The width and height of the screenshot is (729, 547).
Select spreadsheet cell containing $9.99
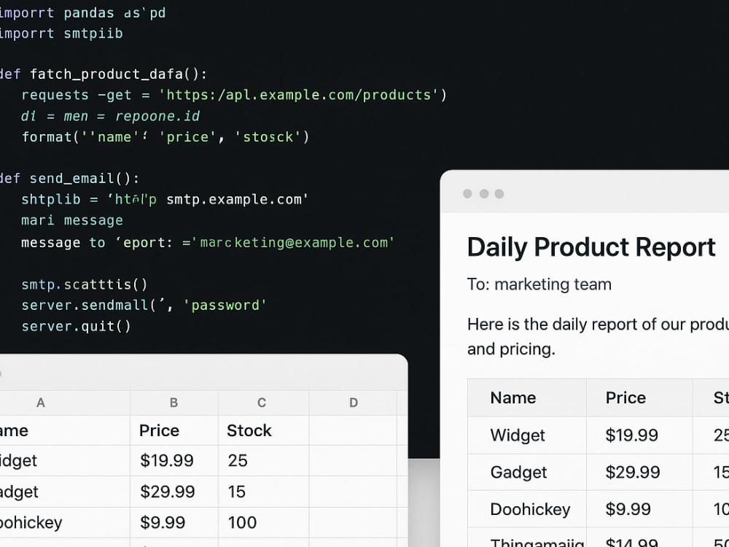click(174, 522)
